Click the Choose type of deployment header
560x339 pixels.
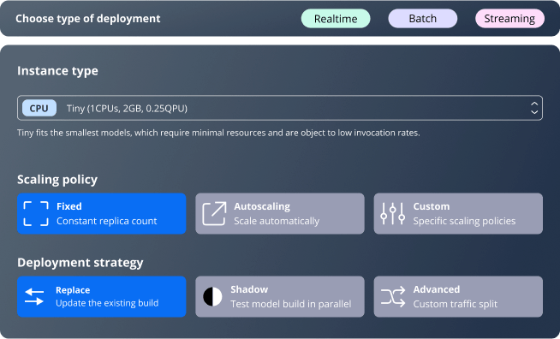(88, 19)
